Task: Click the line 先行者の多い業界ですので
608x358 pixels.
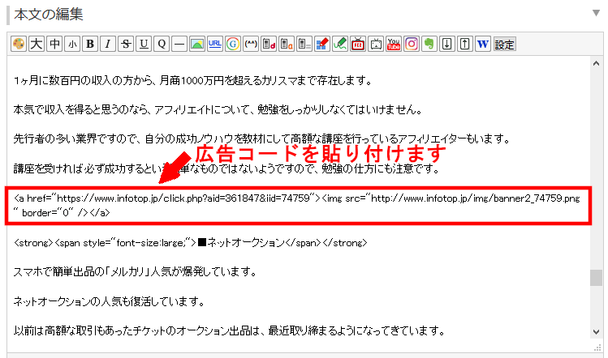Action: click(x=261, y=139)
